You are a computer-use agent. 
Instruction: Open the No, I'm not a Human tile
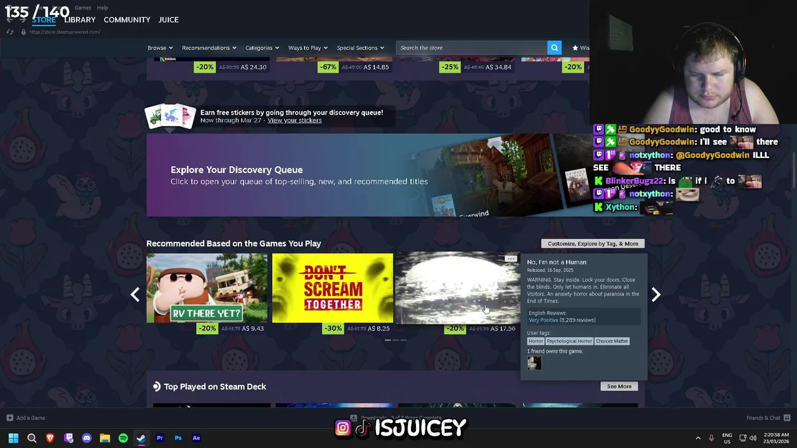[458, 288]
